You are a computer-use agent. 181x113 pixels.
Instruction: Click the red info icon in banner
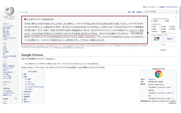25,19
